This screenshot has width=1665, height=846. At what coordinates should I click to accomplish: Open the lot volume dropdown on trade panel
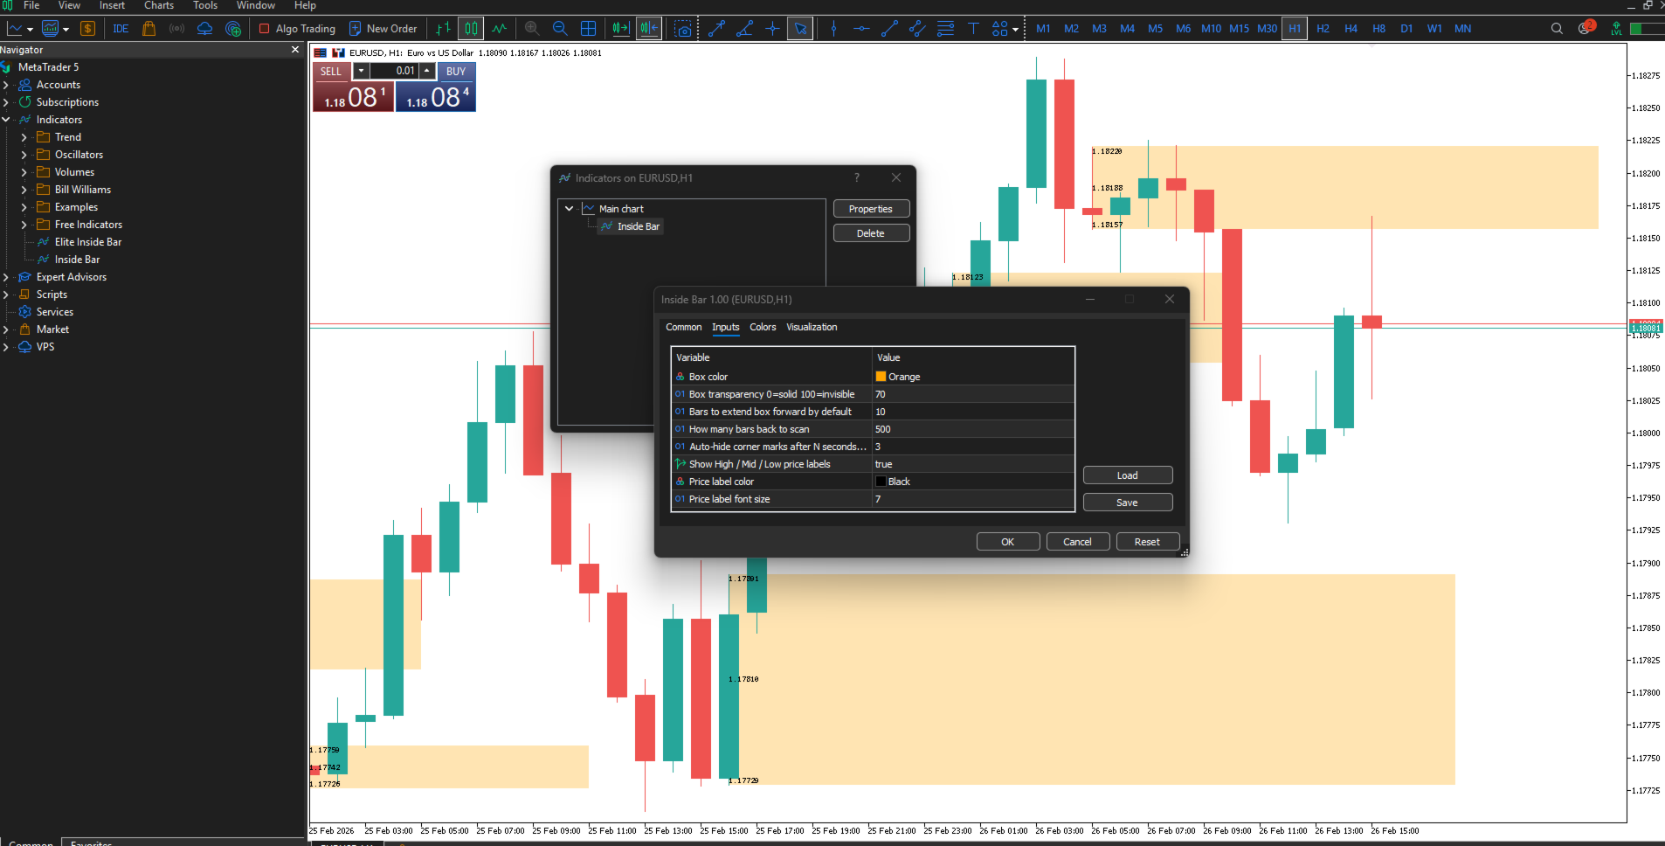(x=361, y=71)
